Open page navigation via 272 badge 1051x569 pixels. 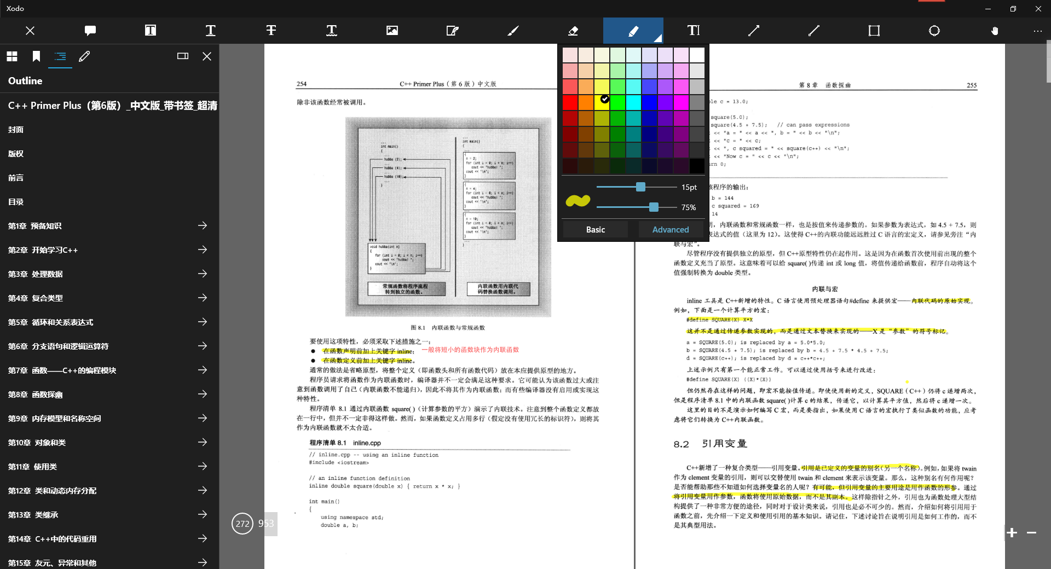[x=242, y=524]
